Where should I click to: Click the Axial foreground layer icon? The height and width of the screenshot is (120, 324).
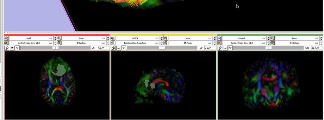[x=59, y=38]
